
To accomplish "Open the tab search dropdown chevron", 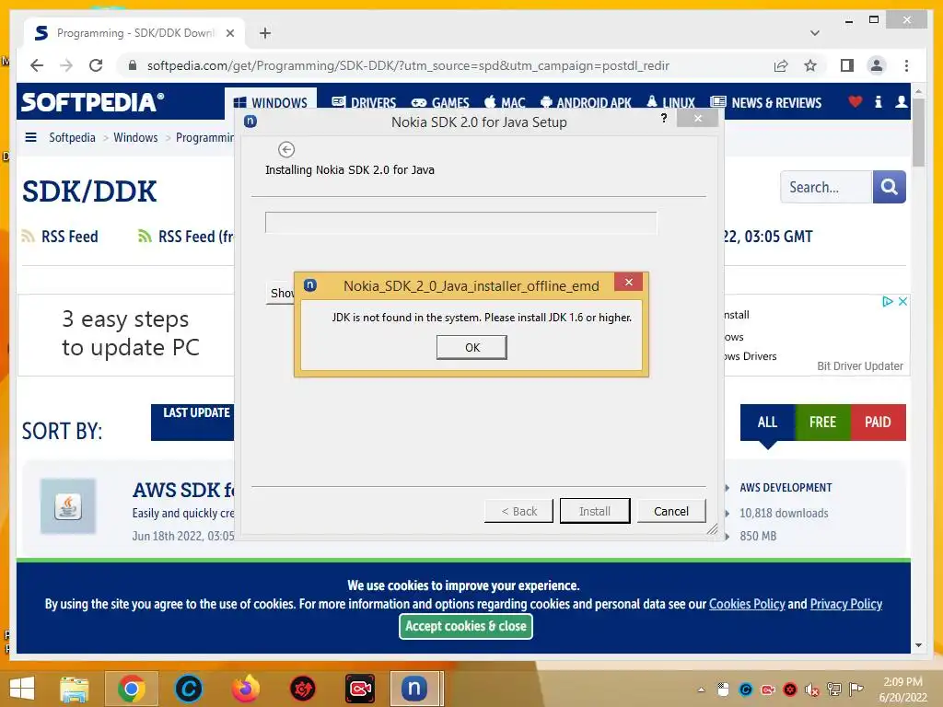I will click(814, 33).
